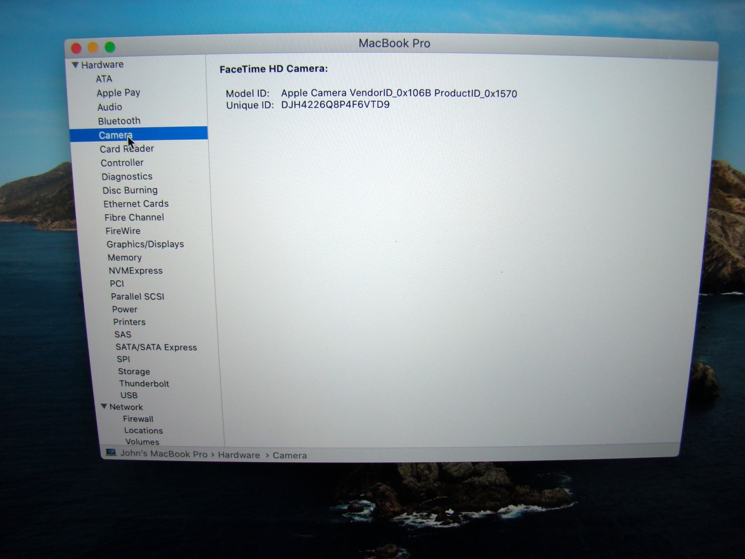Open the Graphics/Displays hardware section
This screenshot has width=745, height=559.
(x=145, y=244)
